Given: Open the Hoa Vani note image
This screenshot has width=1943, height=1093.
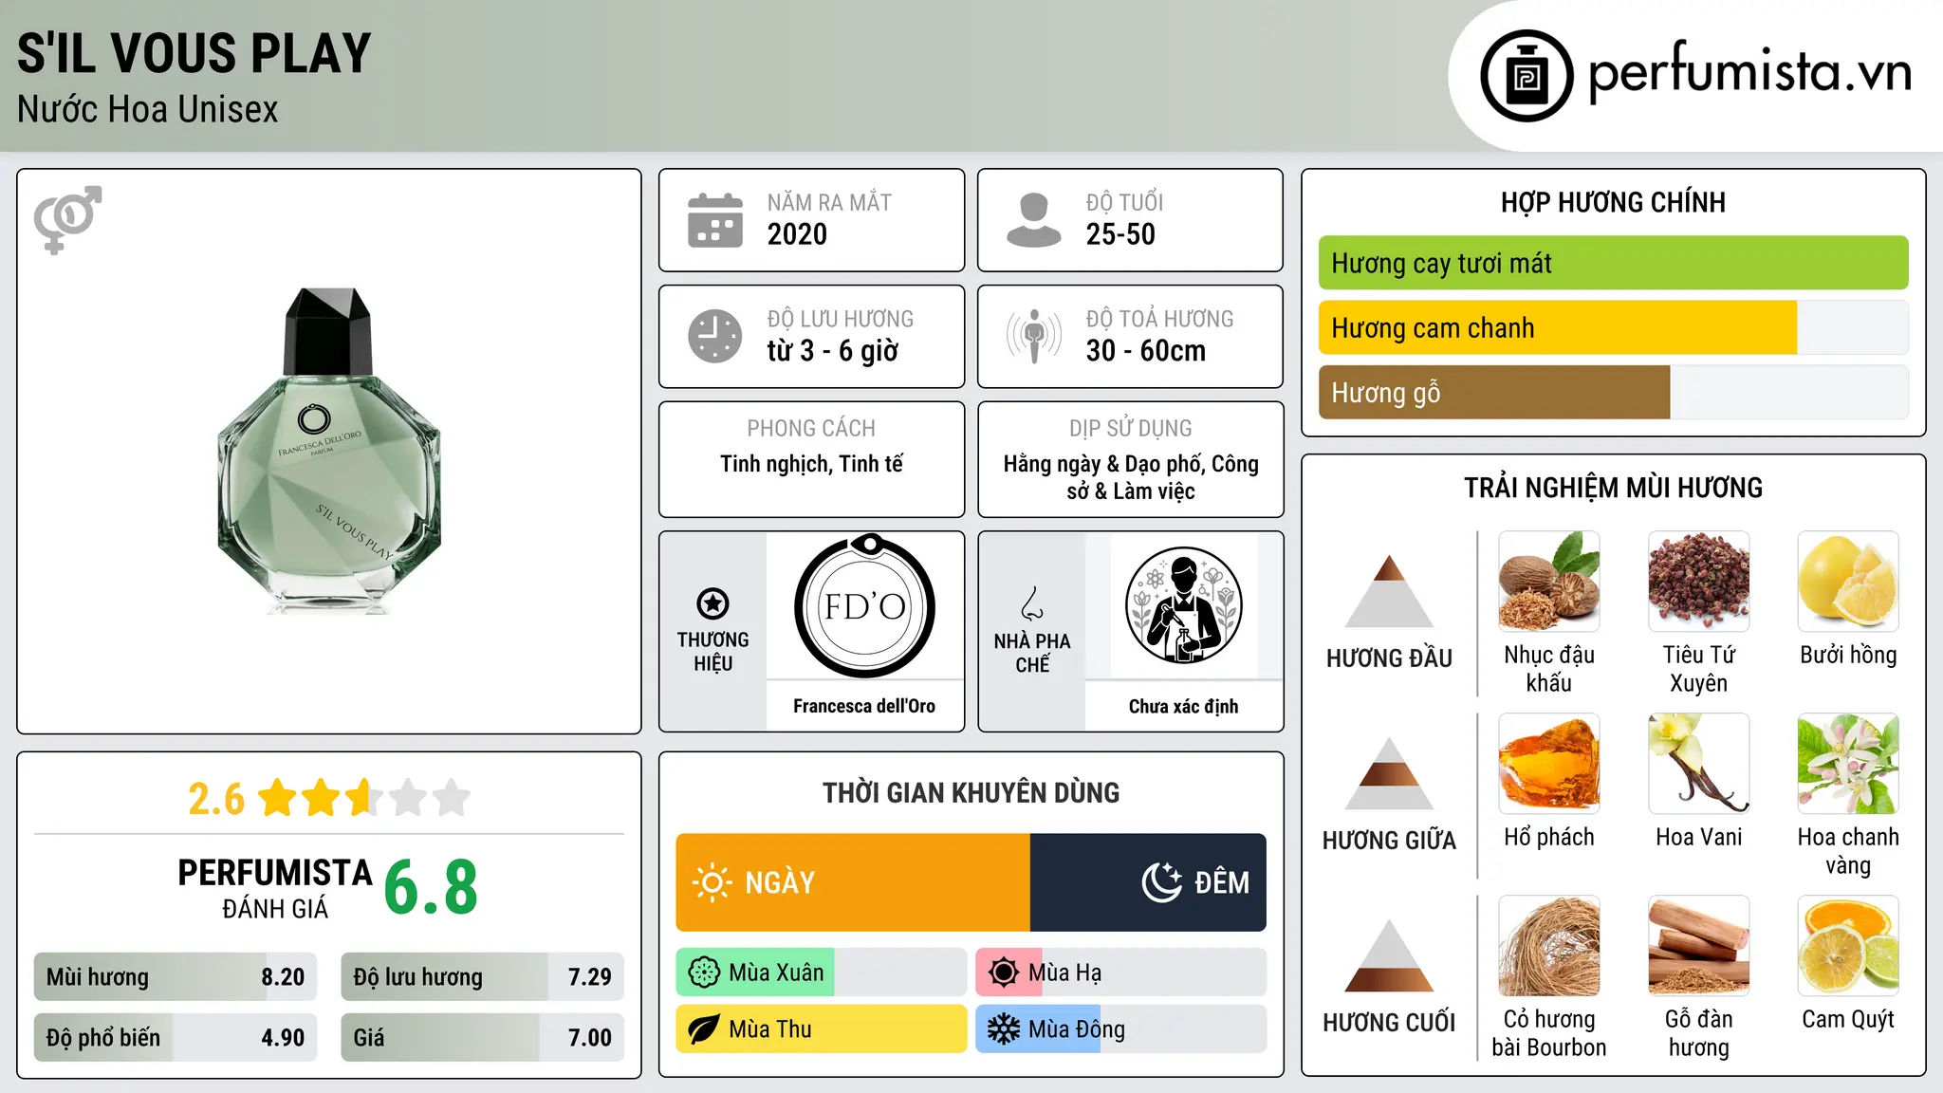Looking at the screenshot, I should tap(1699, 764).
